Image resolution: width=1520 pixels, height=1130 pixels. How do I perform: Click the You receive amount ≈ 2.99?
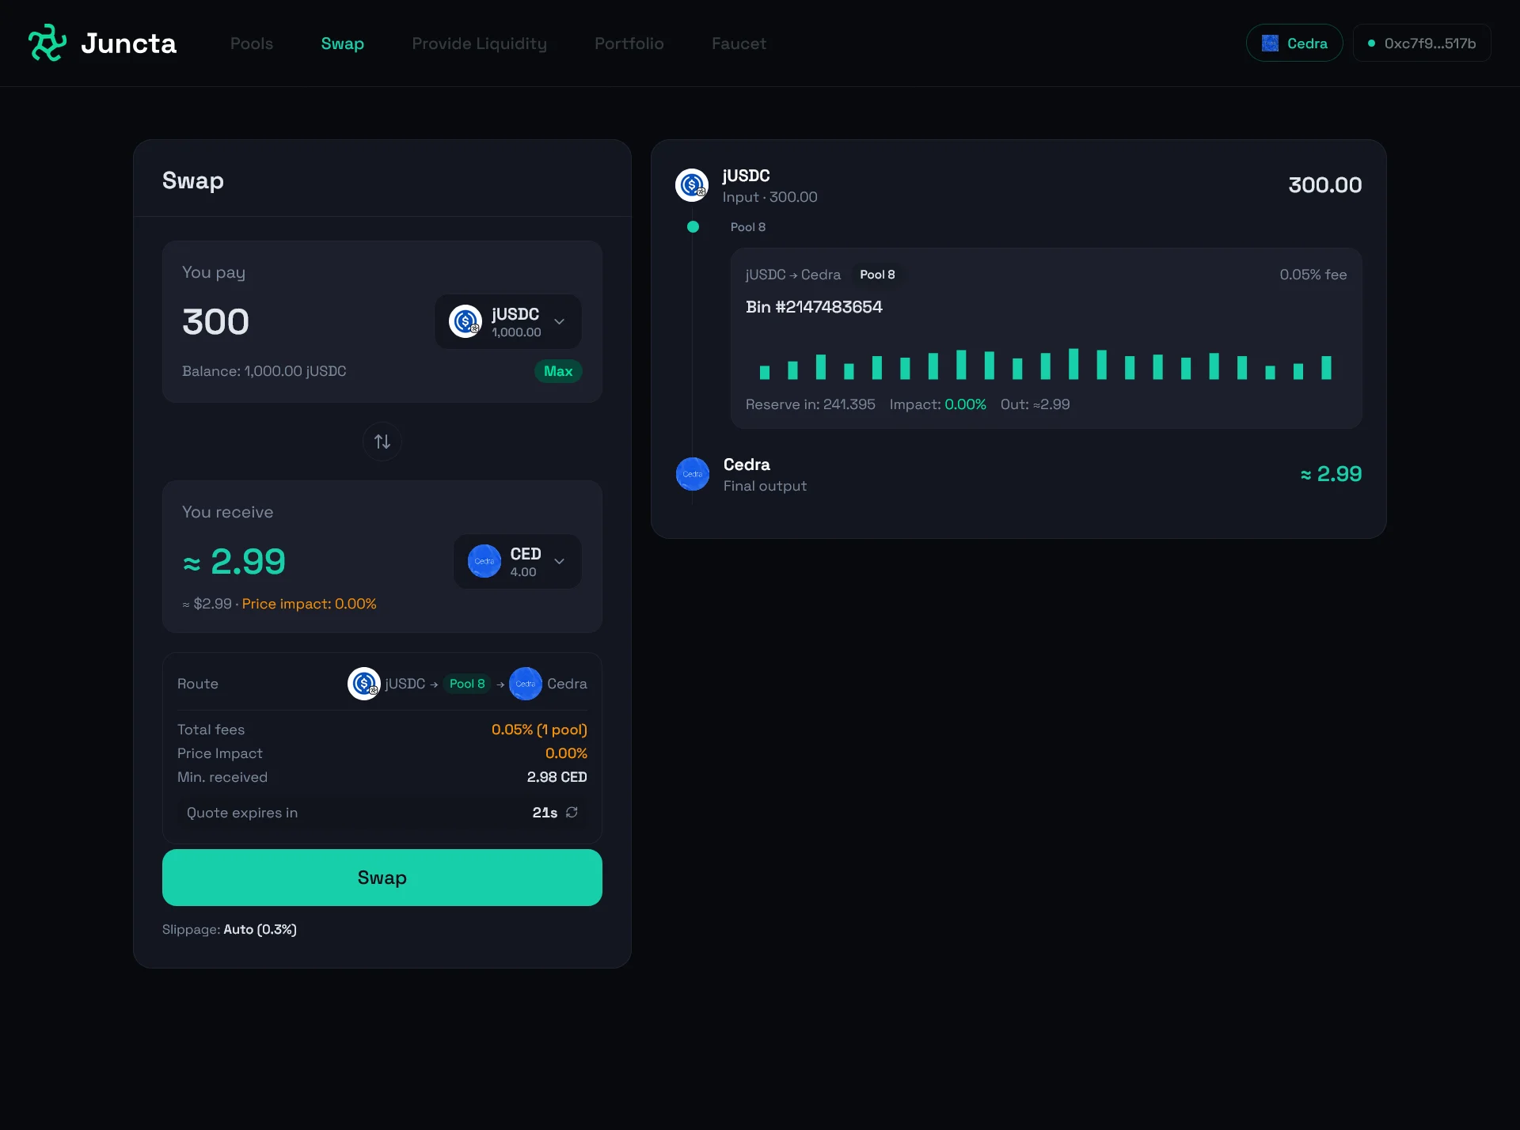[x=234, y=561]
